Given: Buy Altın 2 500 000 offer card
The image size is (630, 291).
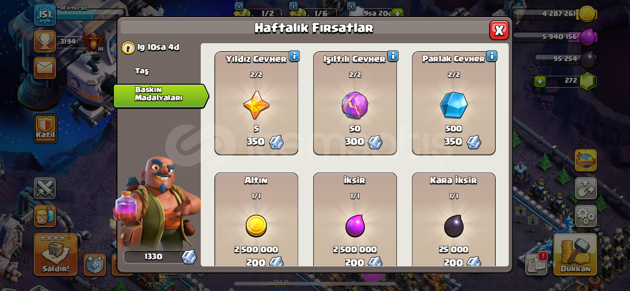Looking at the screenshot, I should coord(256,219).
